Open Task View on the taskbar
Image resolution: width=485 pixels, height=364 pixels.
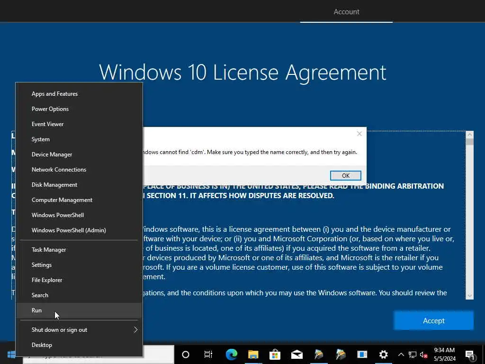pos(208,355)
